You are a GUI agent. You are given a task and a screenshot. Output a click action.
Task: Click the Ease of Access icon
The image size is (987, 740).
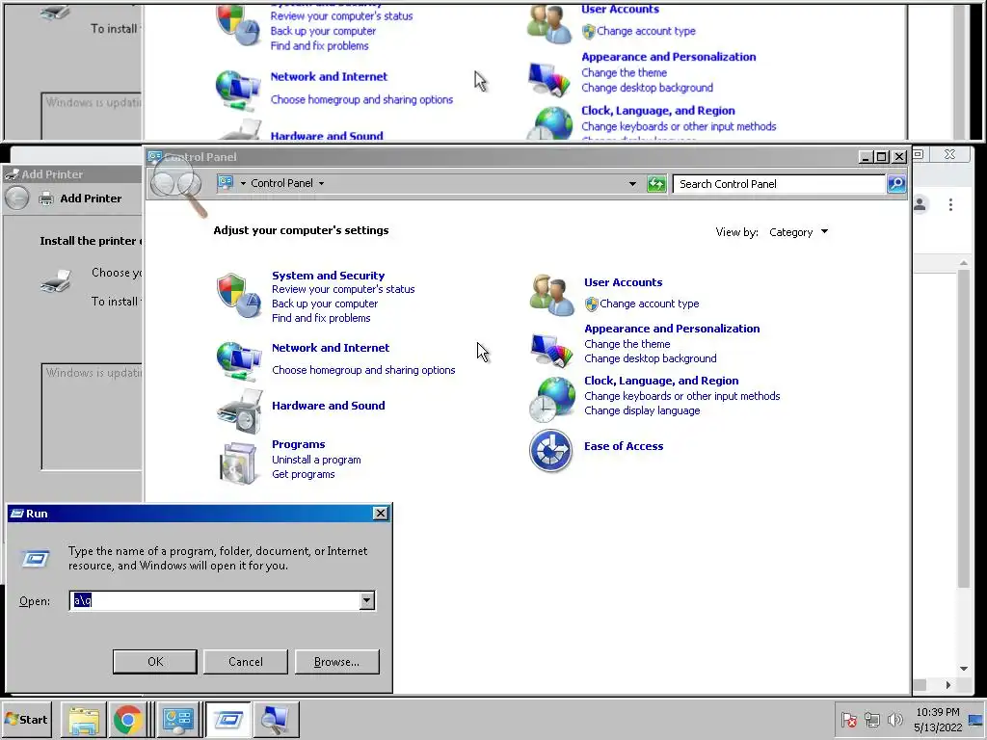tap(550, 451)
